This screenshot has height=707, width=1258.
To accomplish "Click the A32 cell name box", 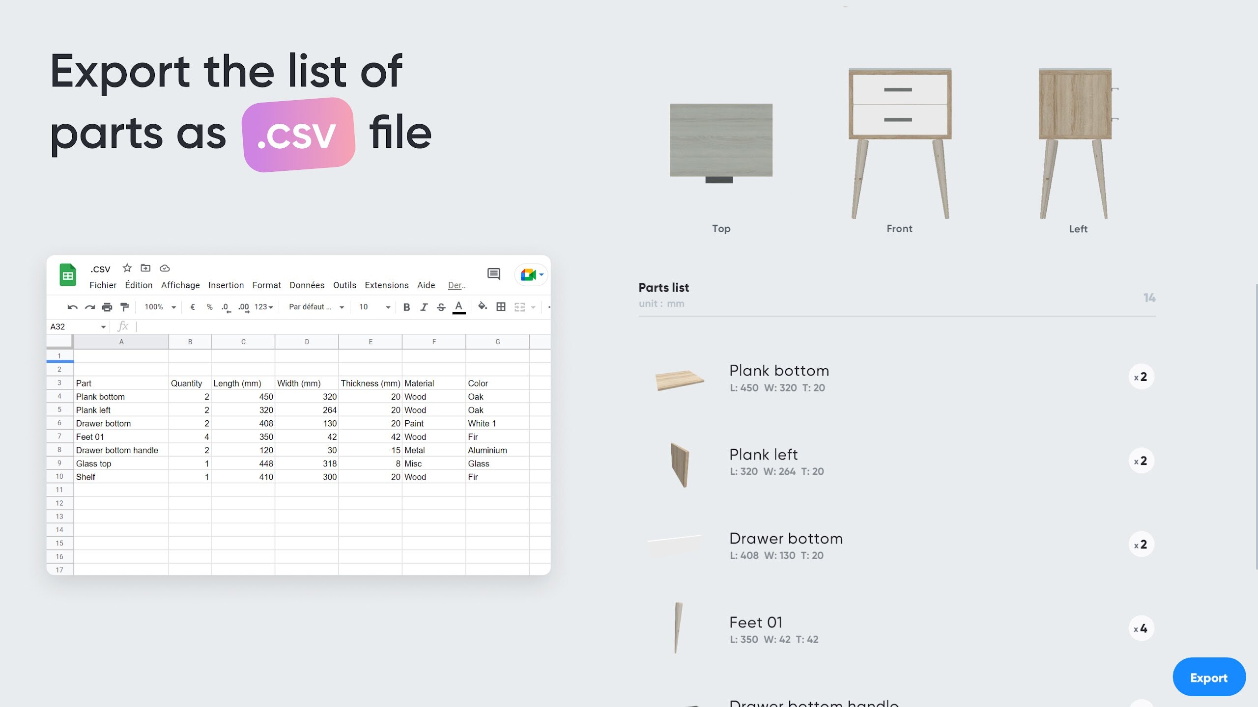I will (x=78, y=327).
